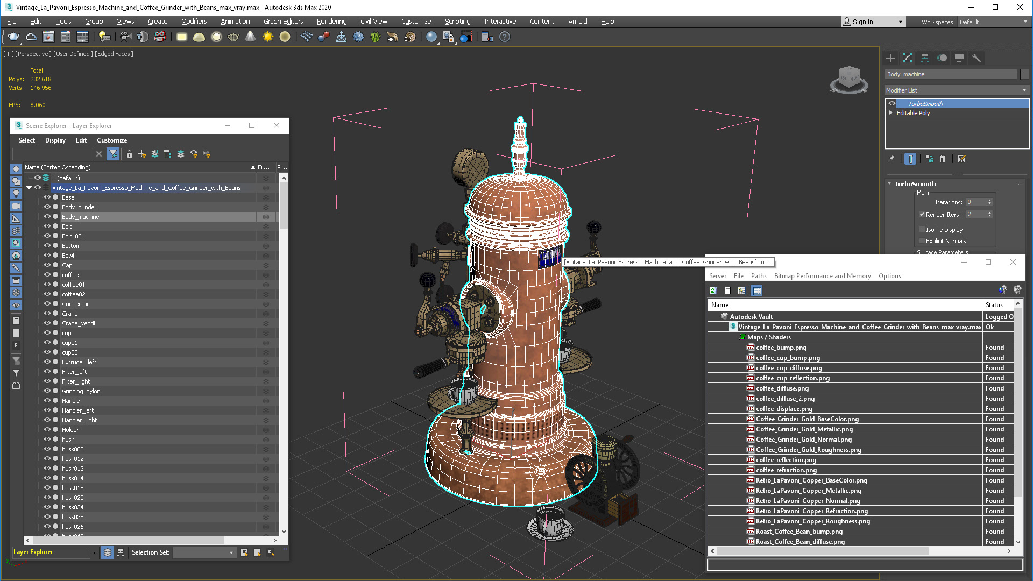This screenshot has width=1033, height=581.
Task: Click the Hair and Fur HF icon
Action: tap(392, 37)
